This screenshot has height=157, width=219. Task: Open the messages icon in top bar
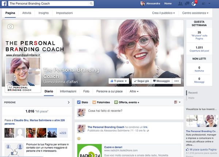tap(187, 4)
